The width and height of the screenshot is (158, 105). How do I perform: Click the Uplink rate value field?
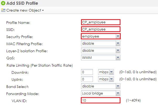point(87,79)
